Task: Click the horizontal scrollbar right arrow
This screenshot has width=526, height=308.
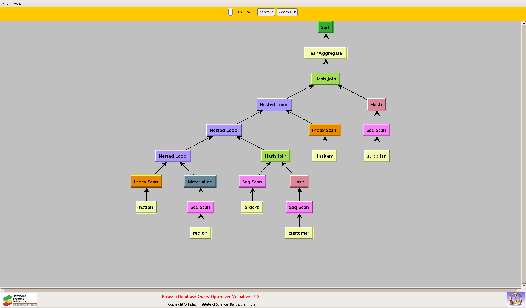Action: point(519,290)
